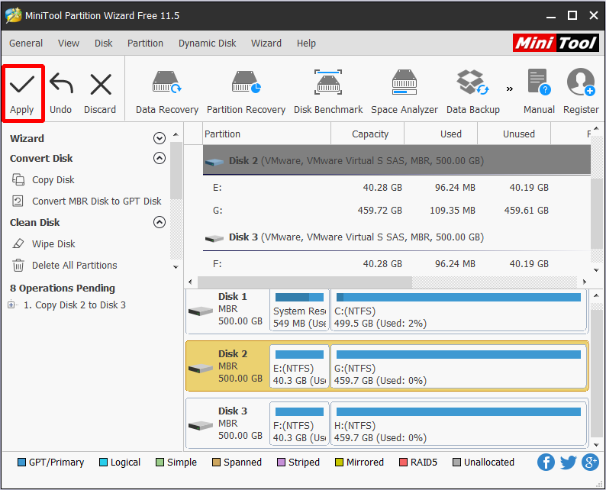606x490 pixels.
Task: Collapse the Convert Disk section
Action: 160,158
